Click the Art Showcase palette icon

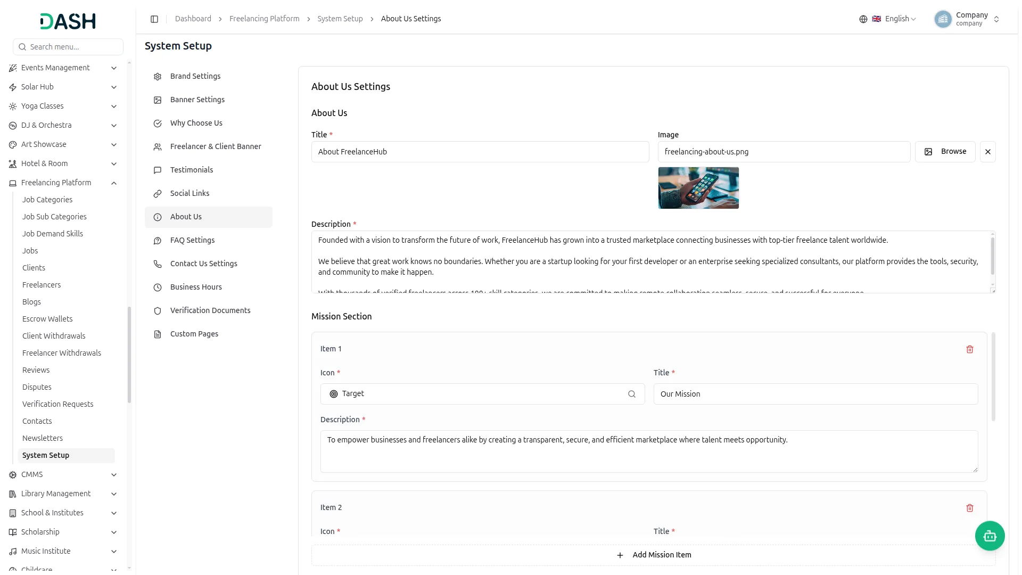point(13,145)
